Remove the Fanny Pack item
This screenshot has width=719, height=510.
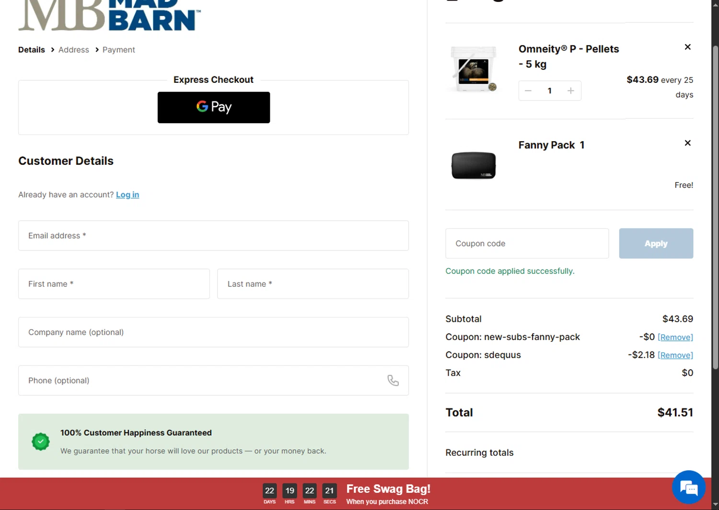click(687, 143)
